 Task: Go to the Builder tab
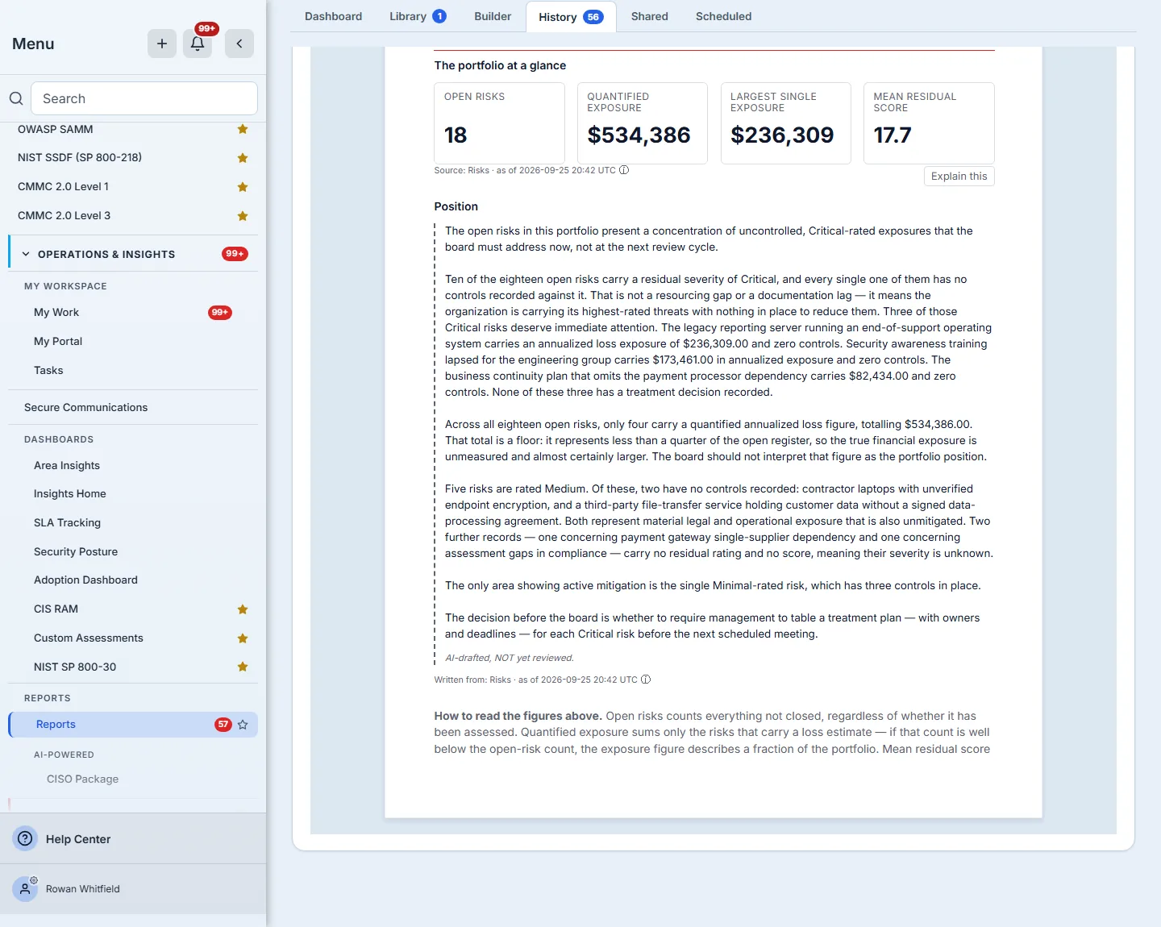point(493,16)
